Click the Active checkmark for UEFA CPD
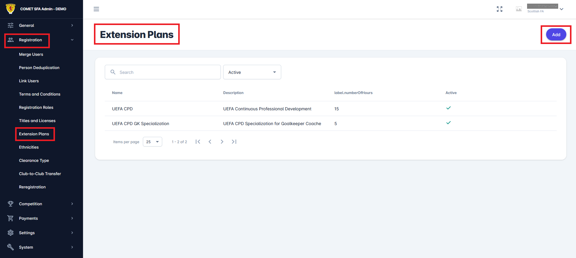Viewport: 576px width, 258px height. click(x=449, y=108)
